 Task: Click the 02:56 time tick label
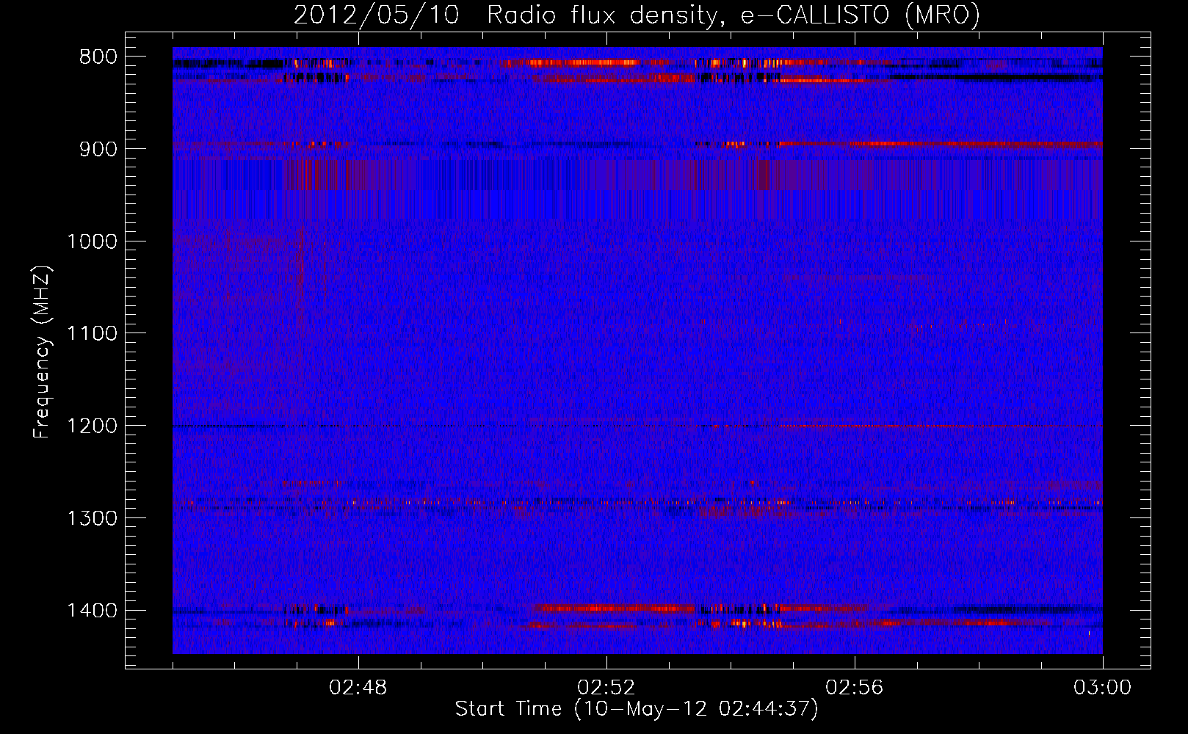tap(854, 688)
